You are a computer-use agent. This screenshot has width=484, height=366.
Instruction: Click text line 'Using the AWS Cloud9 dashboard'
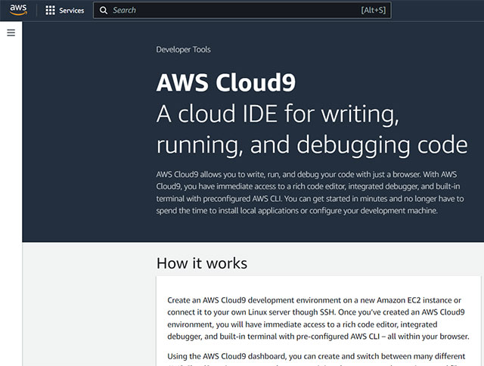click(316, 356)
